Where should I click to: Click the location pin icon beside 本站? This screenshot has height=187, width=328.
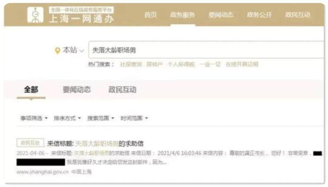click(57, 50)
